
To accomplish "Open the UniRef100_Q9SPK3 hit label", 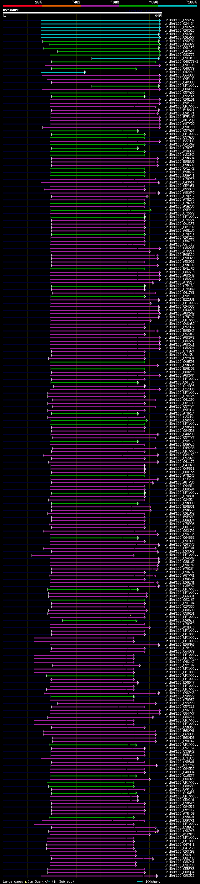I will coord(179,693).
